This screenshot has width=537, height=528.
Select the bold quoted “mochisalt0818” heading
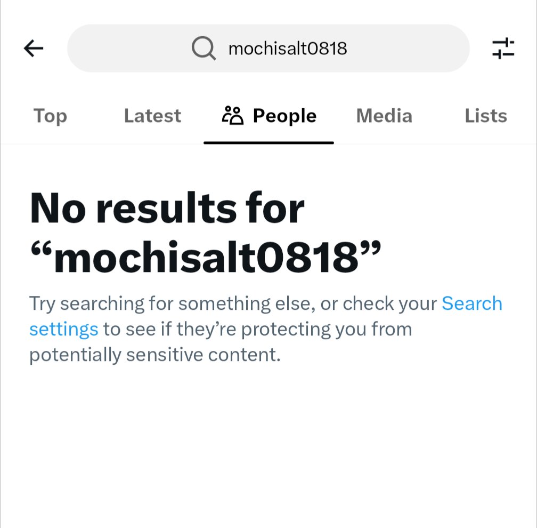click(x=206, y=257)
